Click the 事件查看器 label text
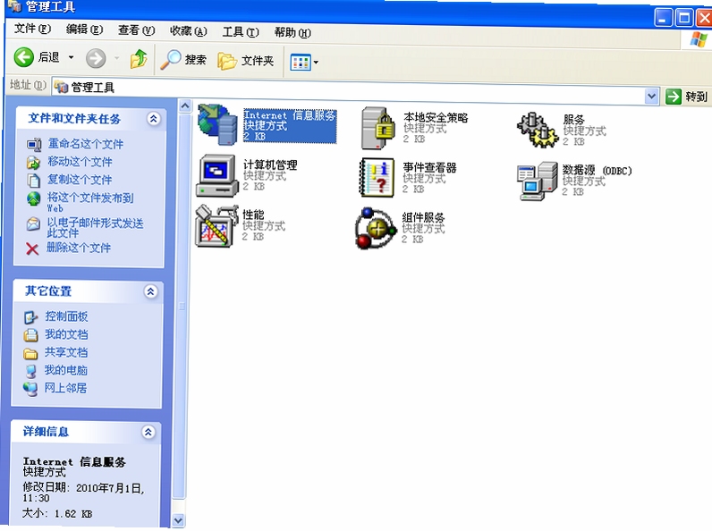The image size is (712, 531). click(429, 168)
